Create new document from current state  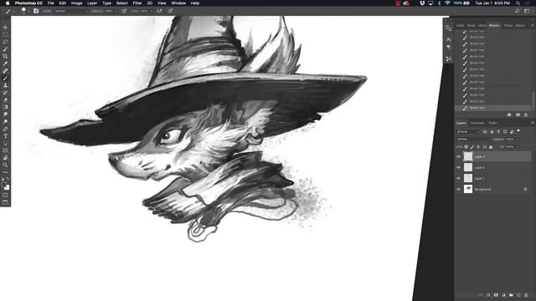tap(509, 115)
